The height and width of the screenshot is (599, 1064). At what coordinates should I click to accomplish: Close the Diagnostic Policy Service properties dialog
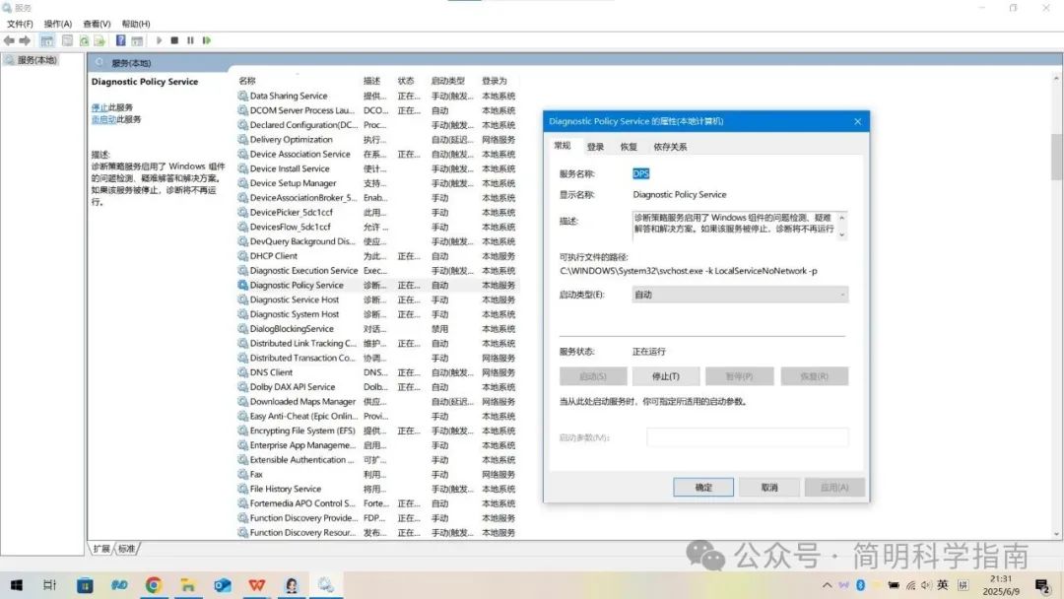[x=858, y=121]
